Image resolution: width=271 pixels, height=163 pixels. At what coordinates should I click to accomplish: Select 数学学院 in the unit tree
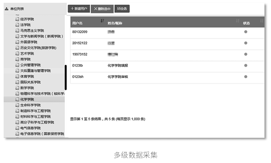(x=27, y=88)
